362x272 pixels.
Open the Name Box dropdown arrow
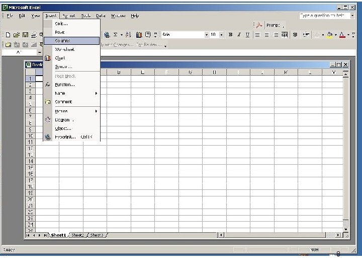click(40, 52)
